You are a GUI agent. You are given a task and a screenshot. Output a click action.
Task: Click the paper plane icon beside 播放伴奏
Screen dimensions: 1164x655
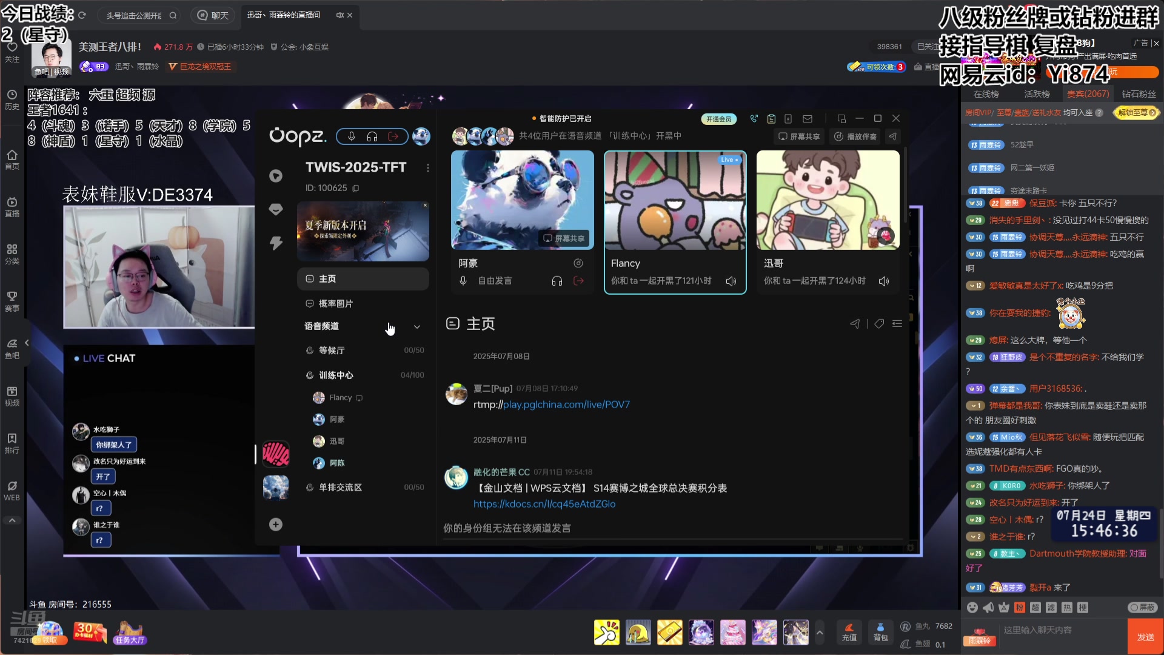[892, 136]
